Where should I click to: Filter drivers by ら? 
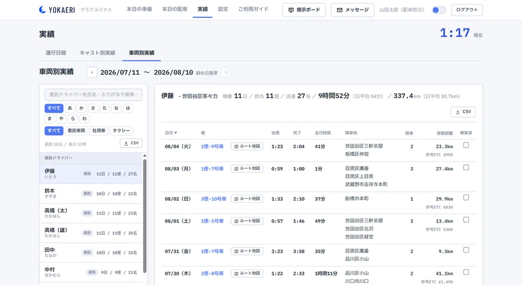click(73, 119)
